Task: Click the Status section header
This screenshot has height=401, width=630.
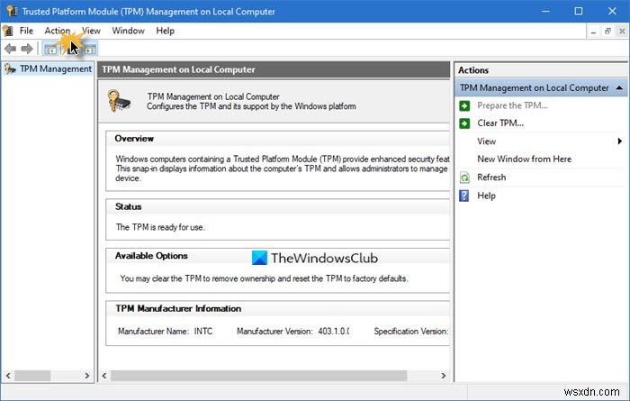Action: pos(128,206)
